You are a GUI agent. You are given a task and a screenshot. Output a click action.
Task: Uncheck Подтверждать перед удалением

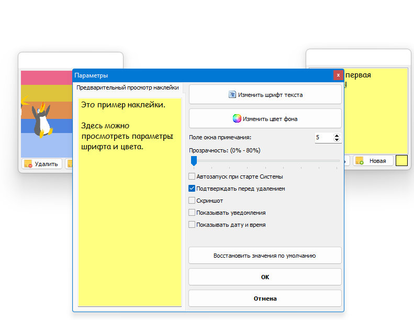click(x=192, y=189)
